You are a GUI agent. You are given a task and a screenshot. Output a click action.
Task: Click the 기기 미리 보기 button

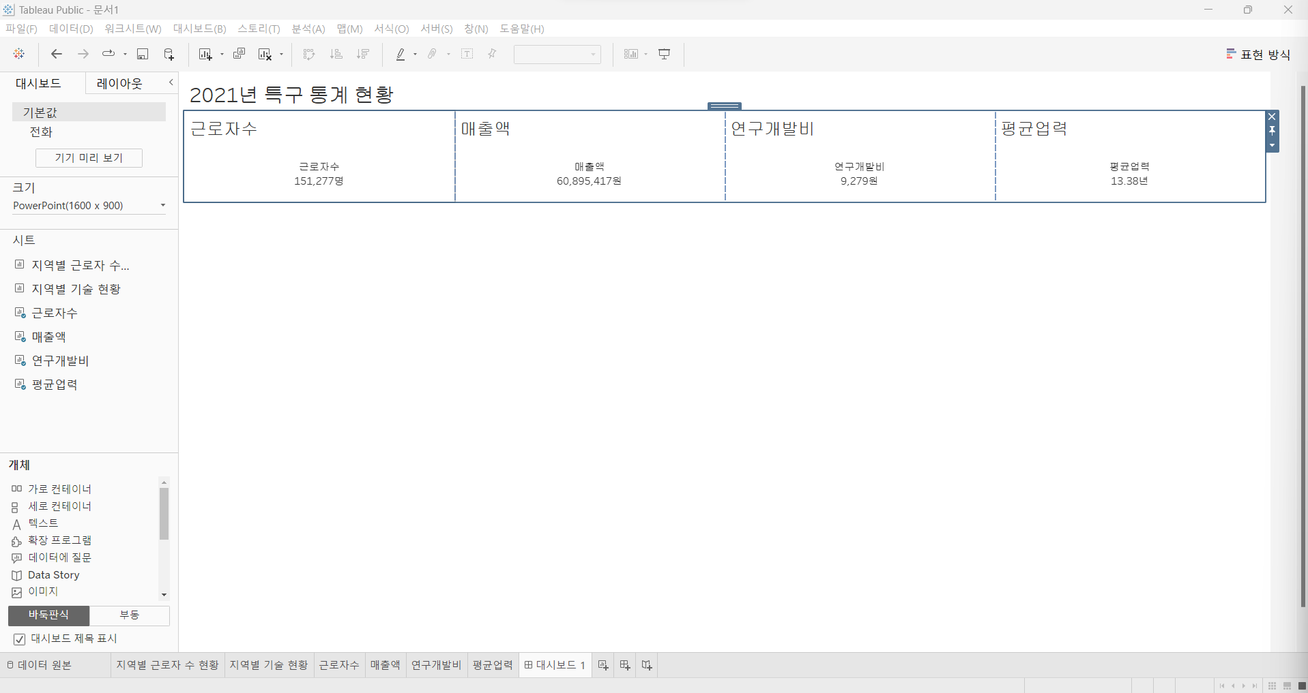(89, 158)
